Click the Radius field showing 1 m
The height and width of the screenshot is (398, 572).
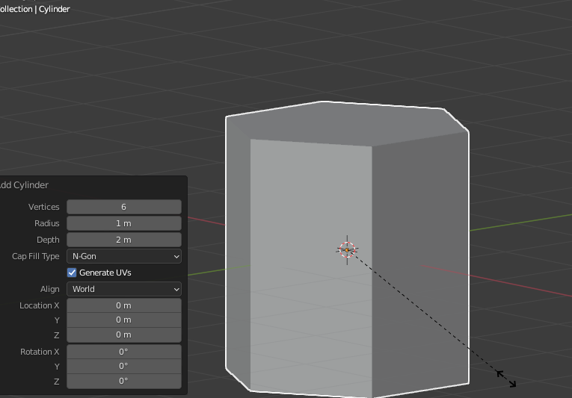pyautogui.click(x=123, y=223)
